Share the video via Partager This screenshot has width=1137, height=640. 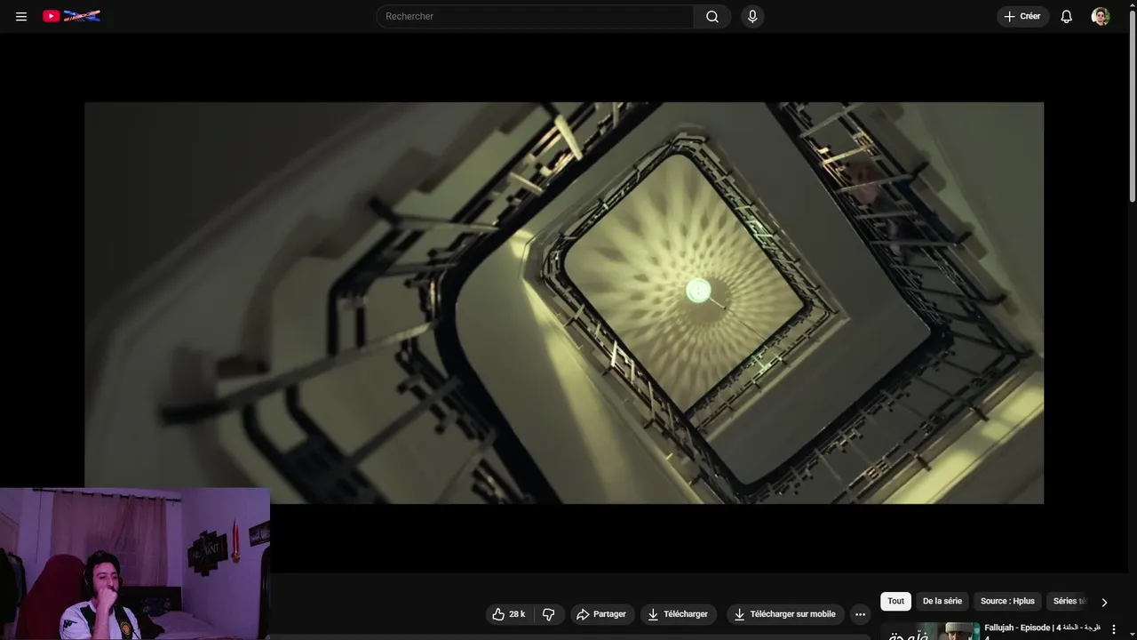601,614
